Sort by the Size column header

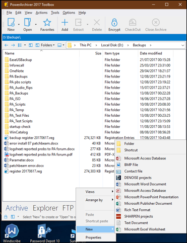[x=91, y=53]
